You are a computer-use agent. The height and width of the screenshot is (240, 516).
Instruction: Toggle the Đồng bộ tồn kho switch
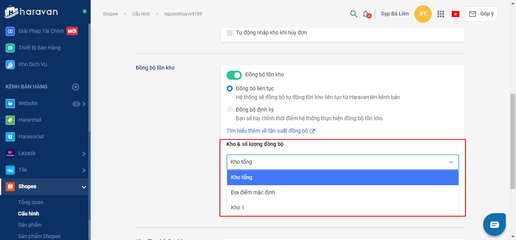(234, 75)
